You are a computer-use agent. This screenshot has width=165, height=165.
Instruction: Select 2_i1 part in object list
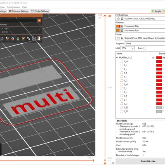(125, 100)
